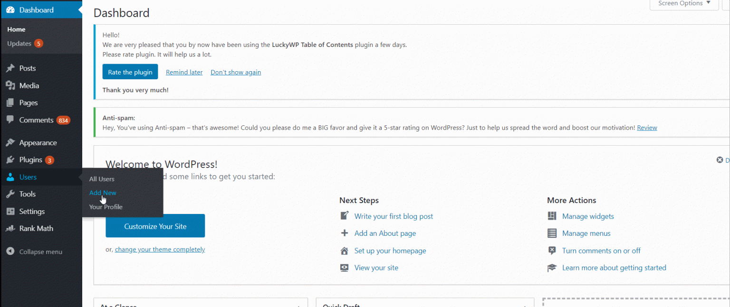Screen dimensions: 730x307
Task: Open the Media library icon
Action: click(10, 85)
